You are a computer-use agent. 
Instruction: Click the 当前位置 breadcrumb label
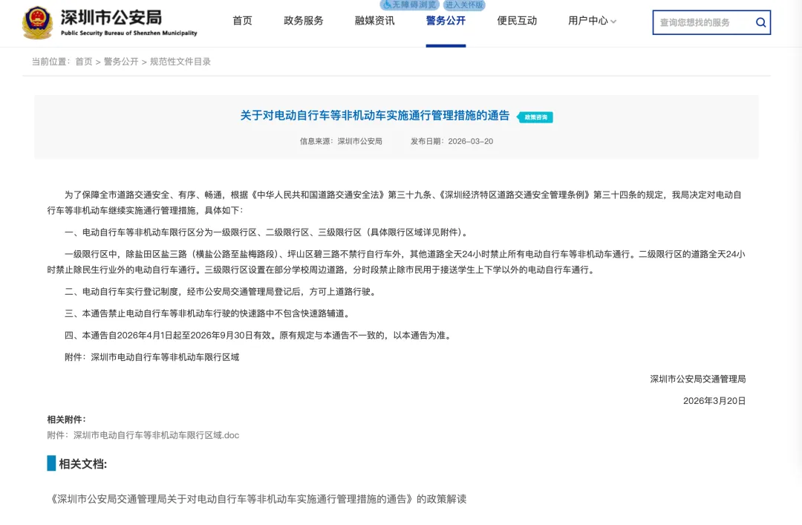point(50,62)
